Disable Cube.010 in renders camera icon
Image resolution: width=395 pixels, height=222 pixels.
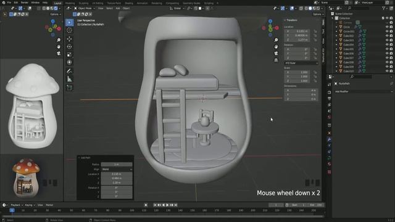(x=391, y=71)
